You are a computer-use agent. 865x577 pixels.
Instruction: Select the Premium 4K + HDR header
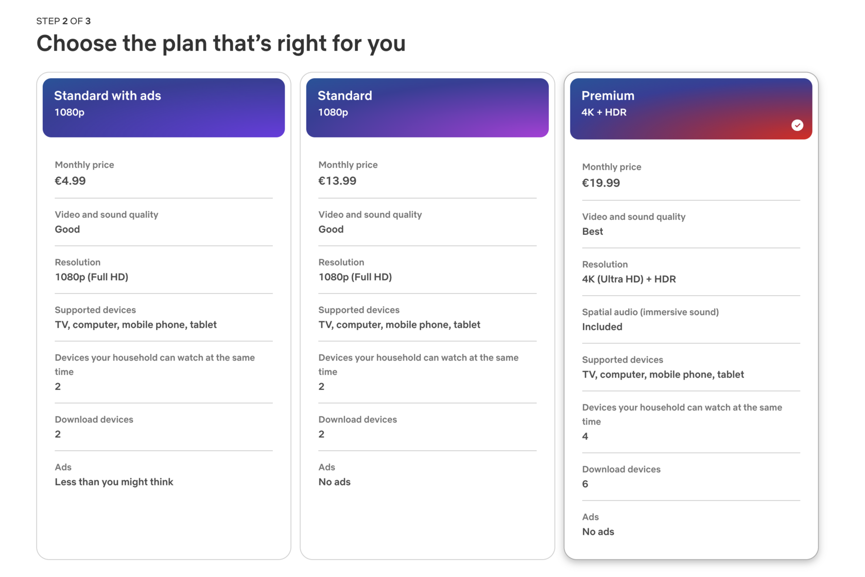(690, 108)
